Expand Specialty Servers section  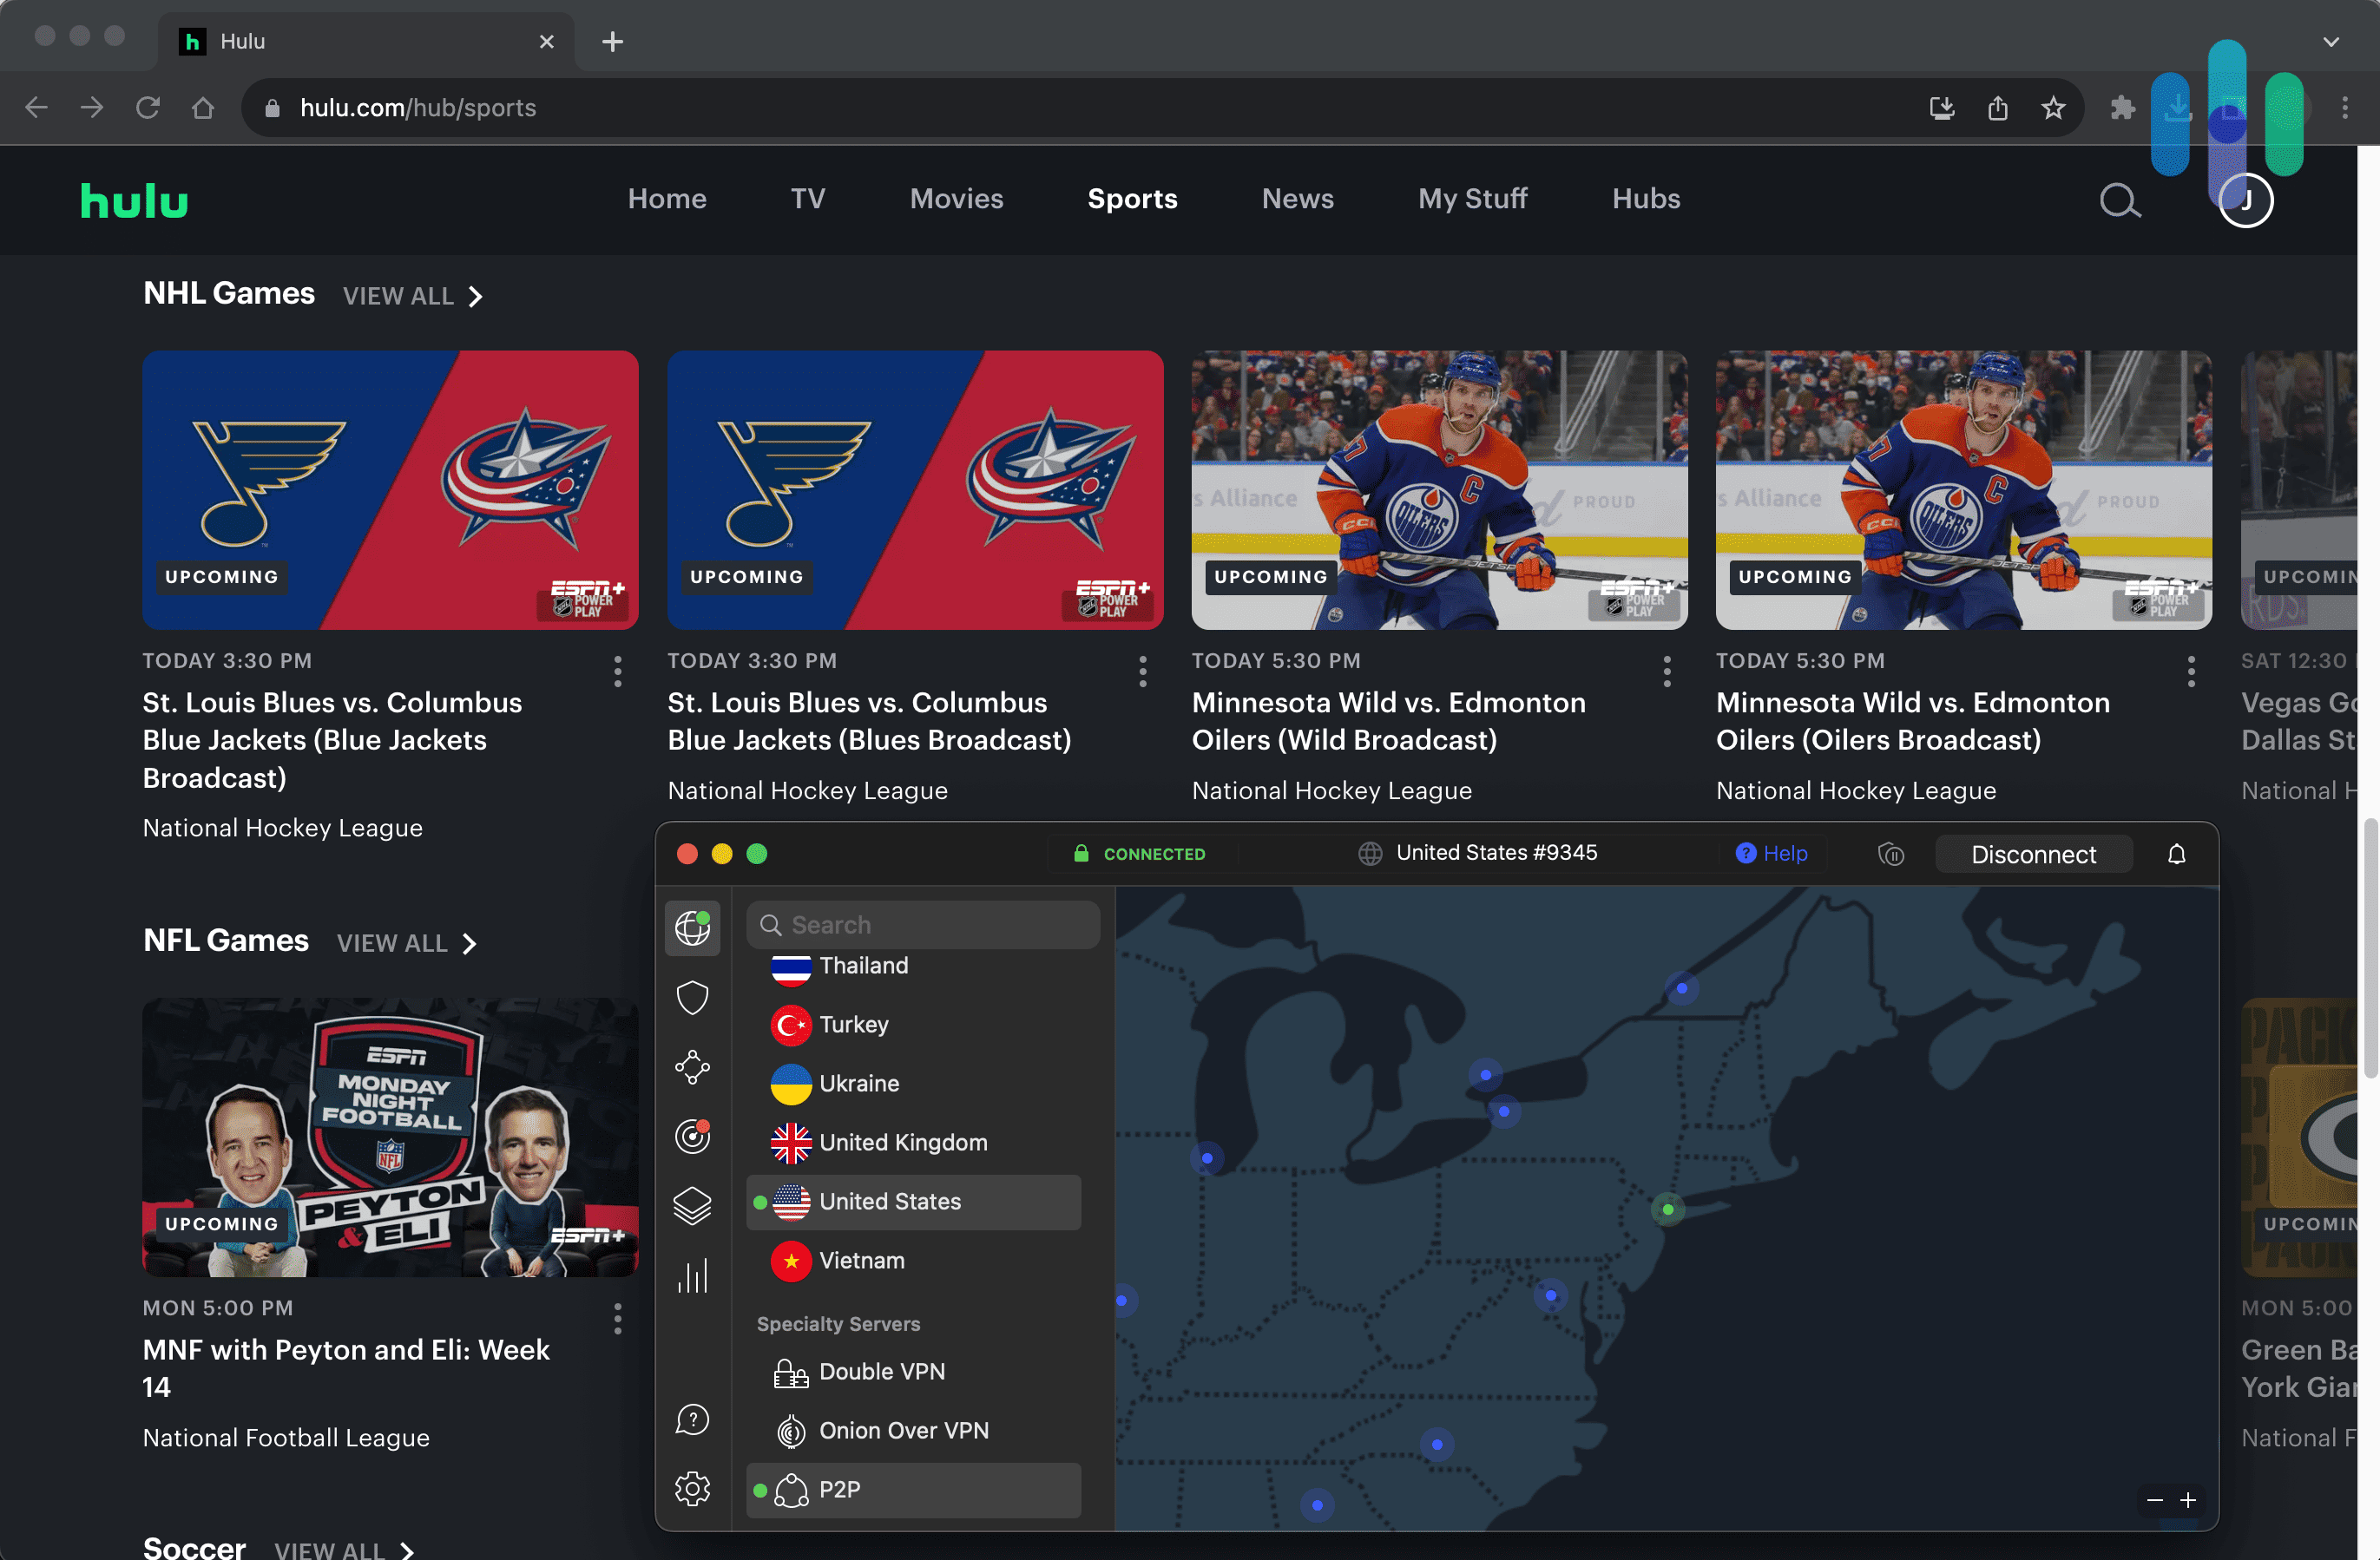point(838,1323)
